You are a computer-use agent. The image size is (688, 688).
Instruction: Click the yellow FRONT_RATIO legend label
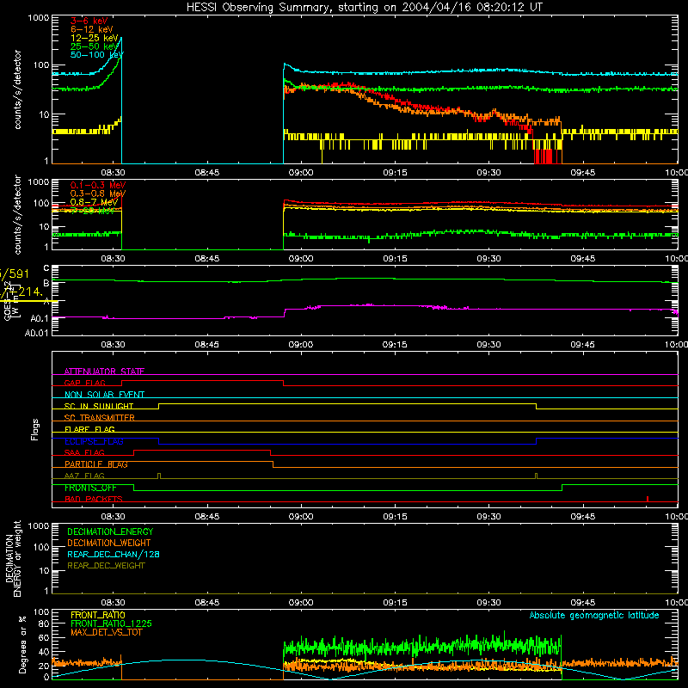tap(98, 615)
